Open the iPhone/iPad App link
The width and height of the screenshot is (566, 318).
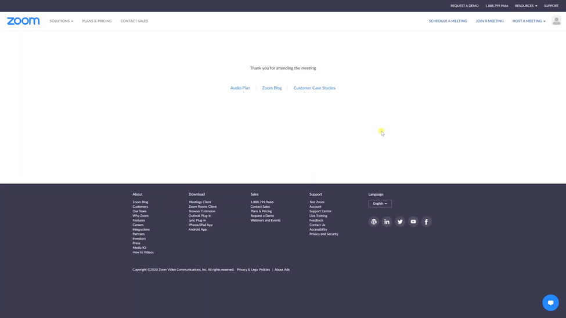tap(200, 225)
